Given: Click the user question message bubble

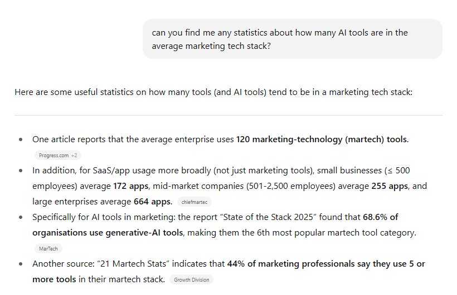Looking at the screenshot, I should 292,39.
